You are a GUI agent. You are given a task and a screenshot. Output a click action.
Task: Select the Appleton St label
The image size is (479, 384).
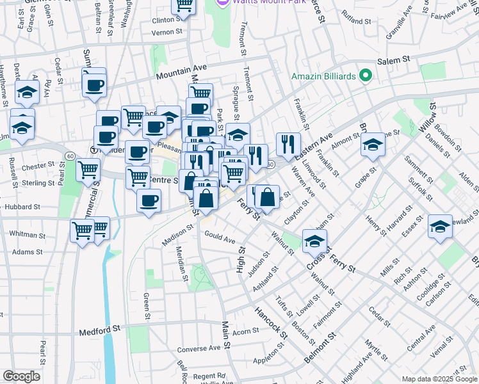tap(268, 353)
